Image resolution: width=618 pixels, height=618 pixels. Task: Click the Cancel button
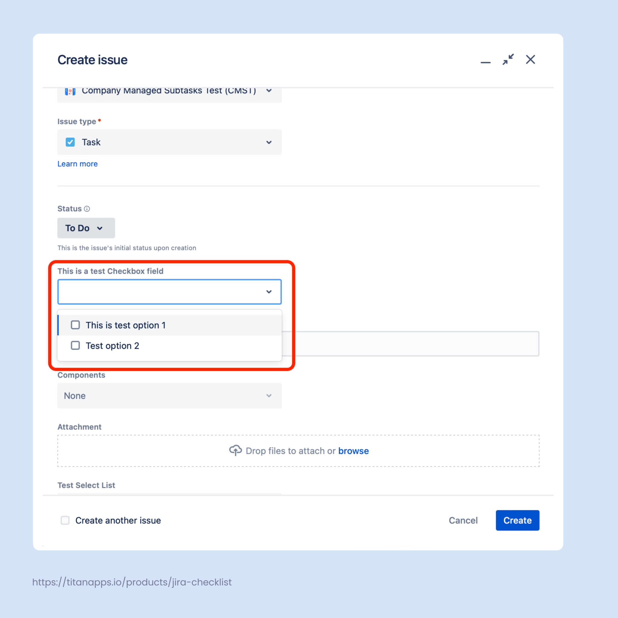point(463,521)
